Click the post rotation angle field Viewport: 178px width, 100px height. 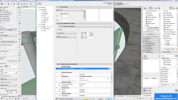(x=88, y=38)
